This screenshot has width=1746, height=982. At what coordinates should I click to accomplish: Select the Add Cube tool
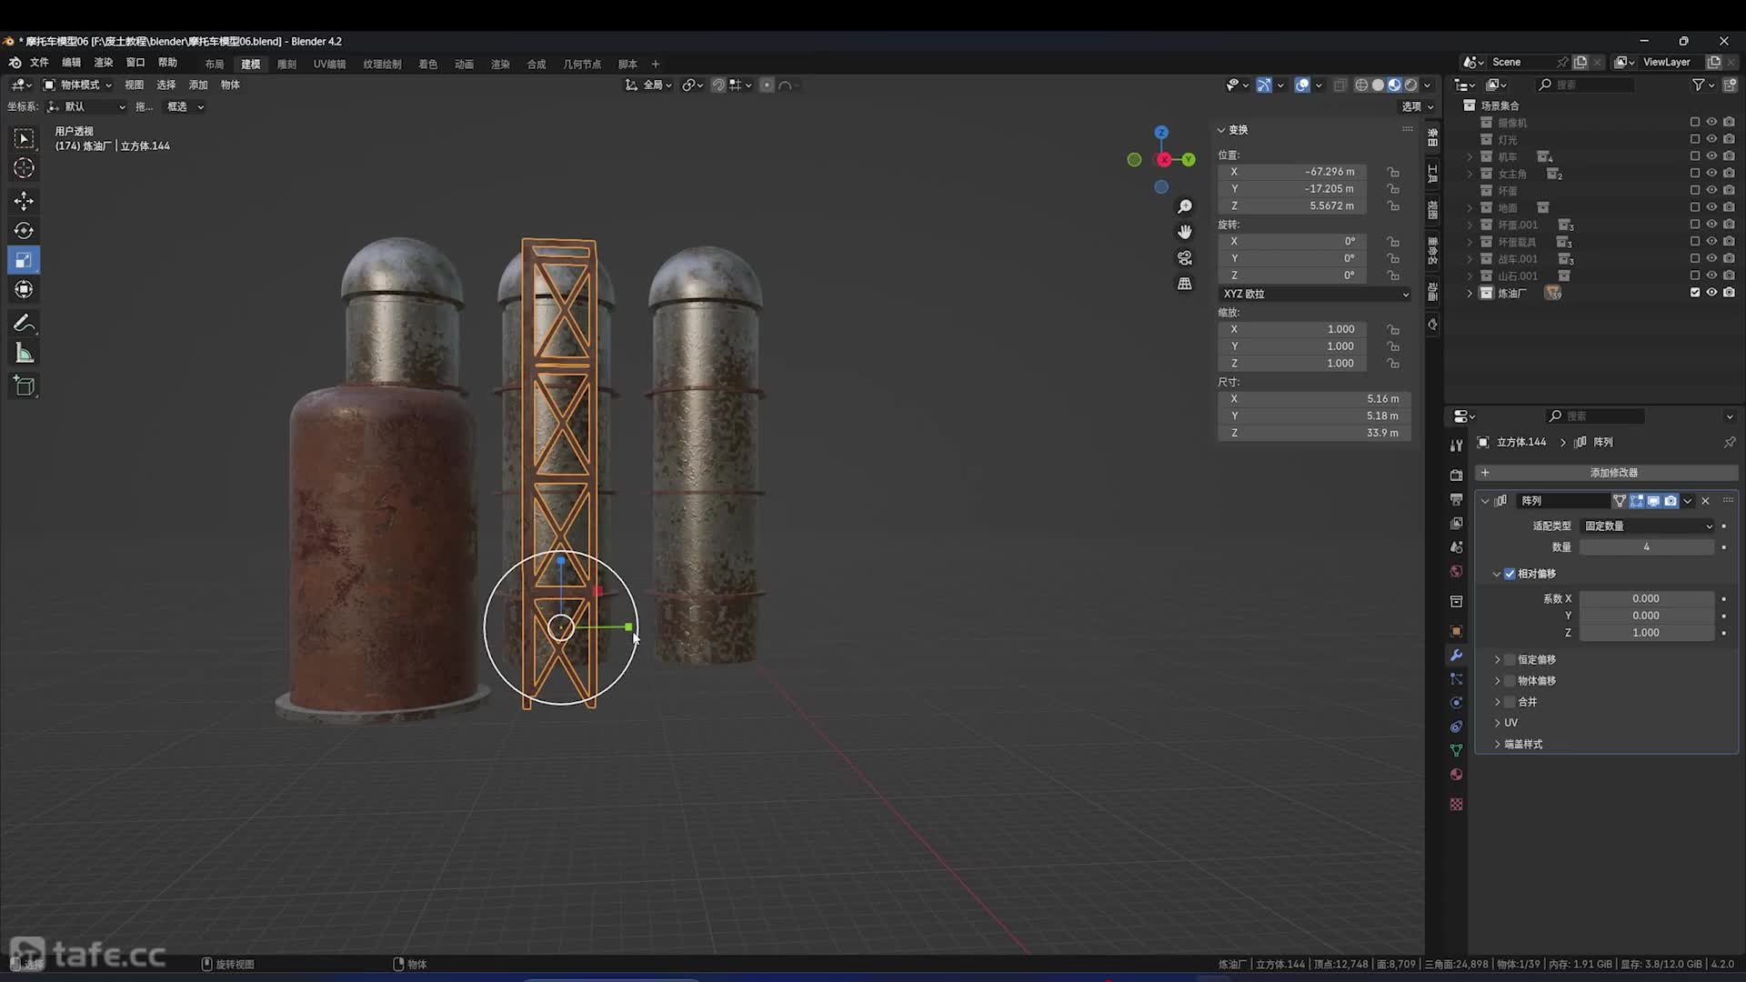25,386
